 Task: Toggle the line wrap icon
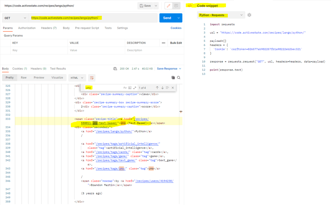coord(92,78)
